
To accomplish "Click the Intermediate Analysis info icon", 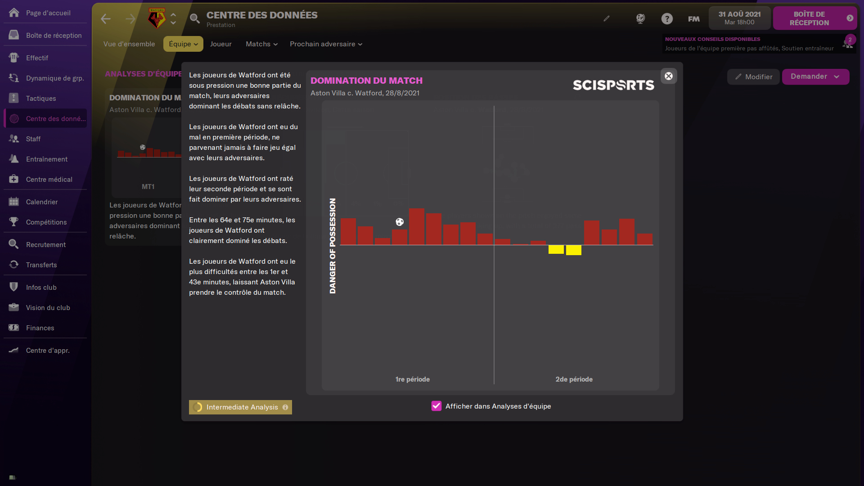I will pos(285,407).
